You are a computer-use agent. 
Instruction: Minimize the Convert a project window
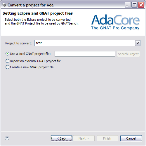pos(128,5)
